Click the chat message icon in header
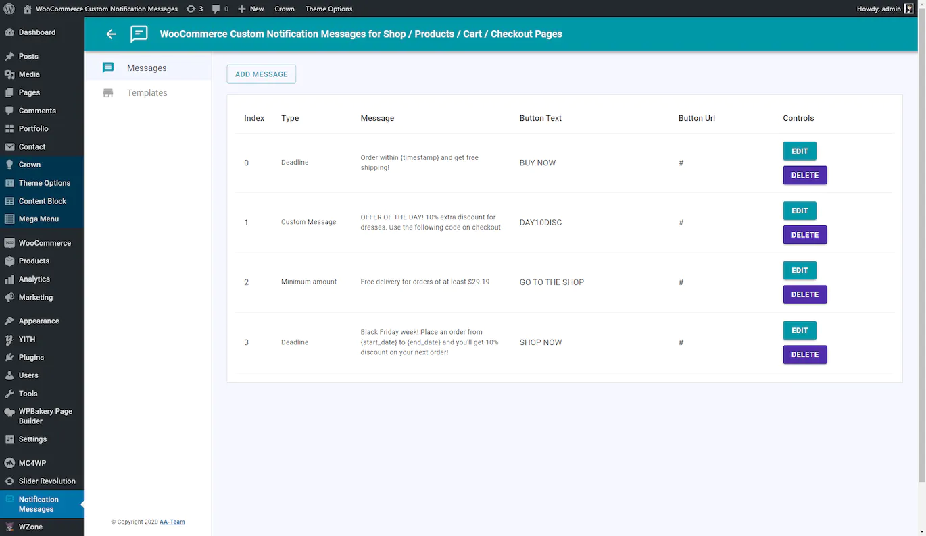Image resolution: width=926 pixels, height=536 pixels. tap(139, 34)
